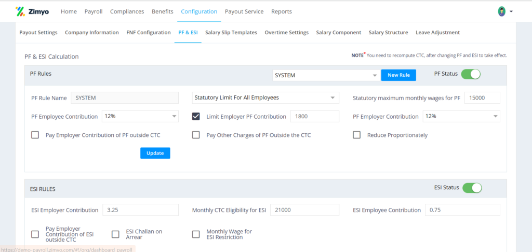Switch to Salary Component tab
532x252 pixels.
coord(339,33)
